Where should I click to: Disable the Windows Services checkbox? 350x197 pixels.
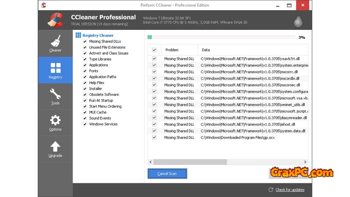pos(85,124)
